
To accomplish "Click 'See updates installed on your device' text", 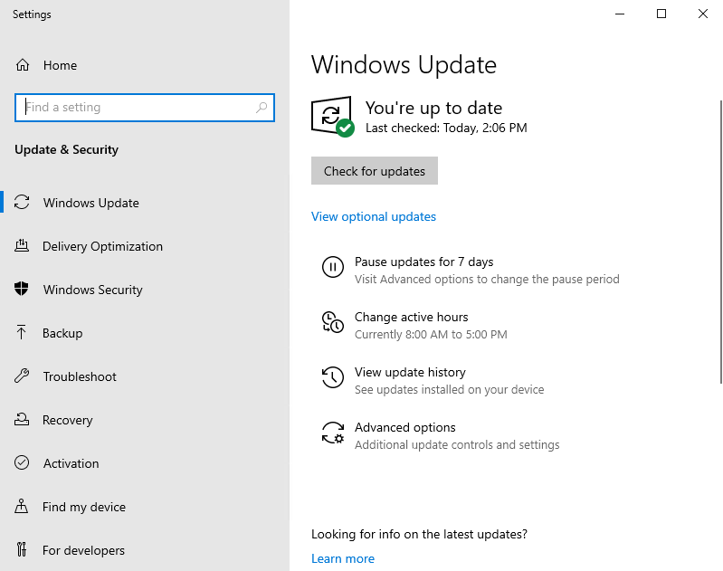I will click(x=449, y=390).
